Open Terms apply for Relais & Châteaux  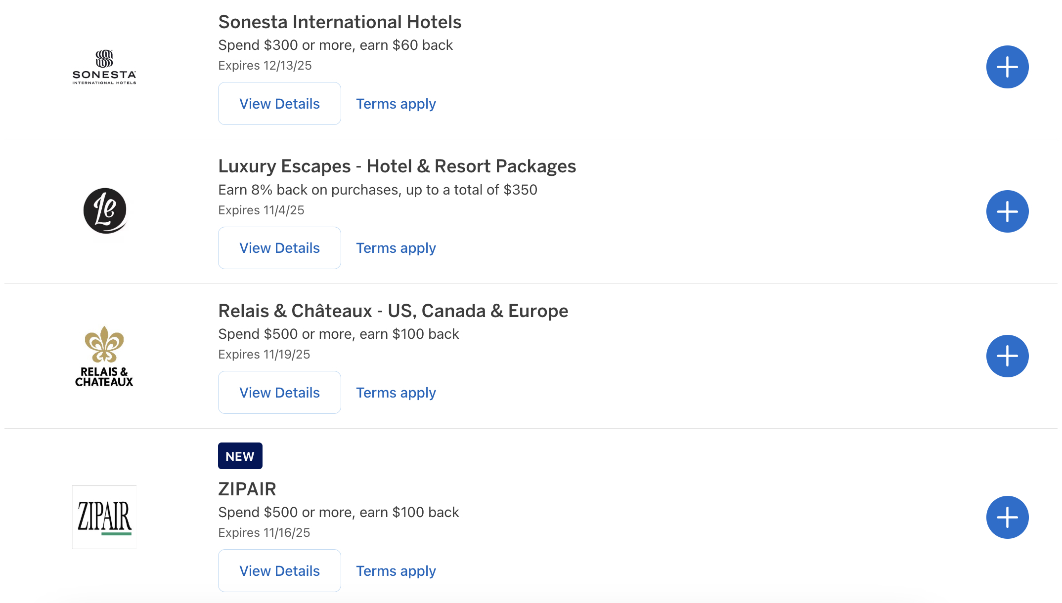(x=396, y=393)
